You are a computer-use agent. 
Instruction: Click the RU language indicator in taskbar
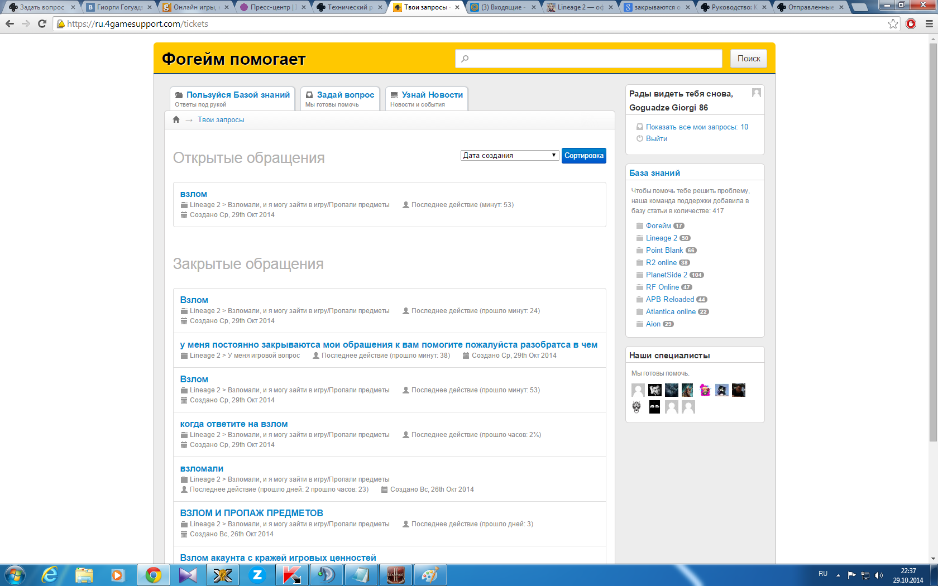click(823, 574)
